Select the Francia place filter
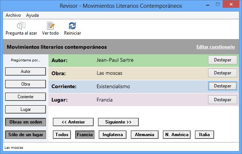 [85, 135]
